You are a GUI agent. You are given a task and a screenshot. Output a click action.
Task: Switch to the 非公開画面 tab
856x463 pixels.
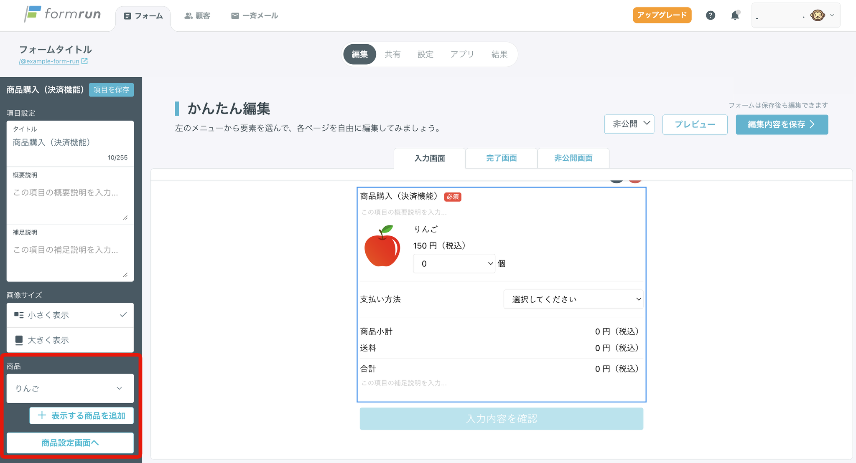573,158
